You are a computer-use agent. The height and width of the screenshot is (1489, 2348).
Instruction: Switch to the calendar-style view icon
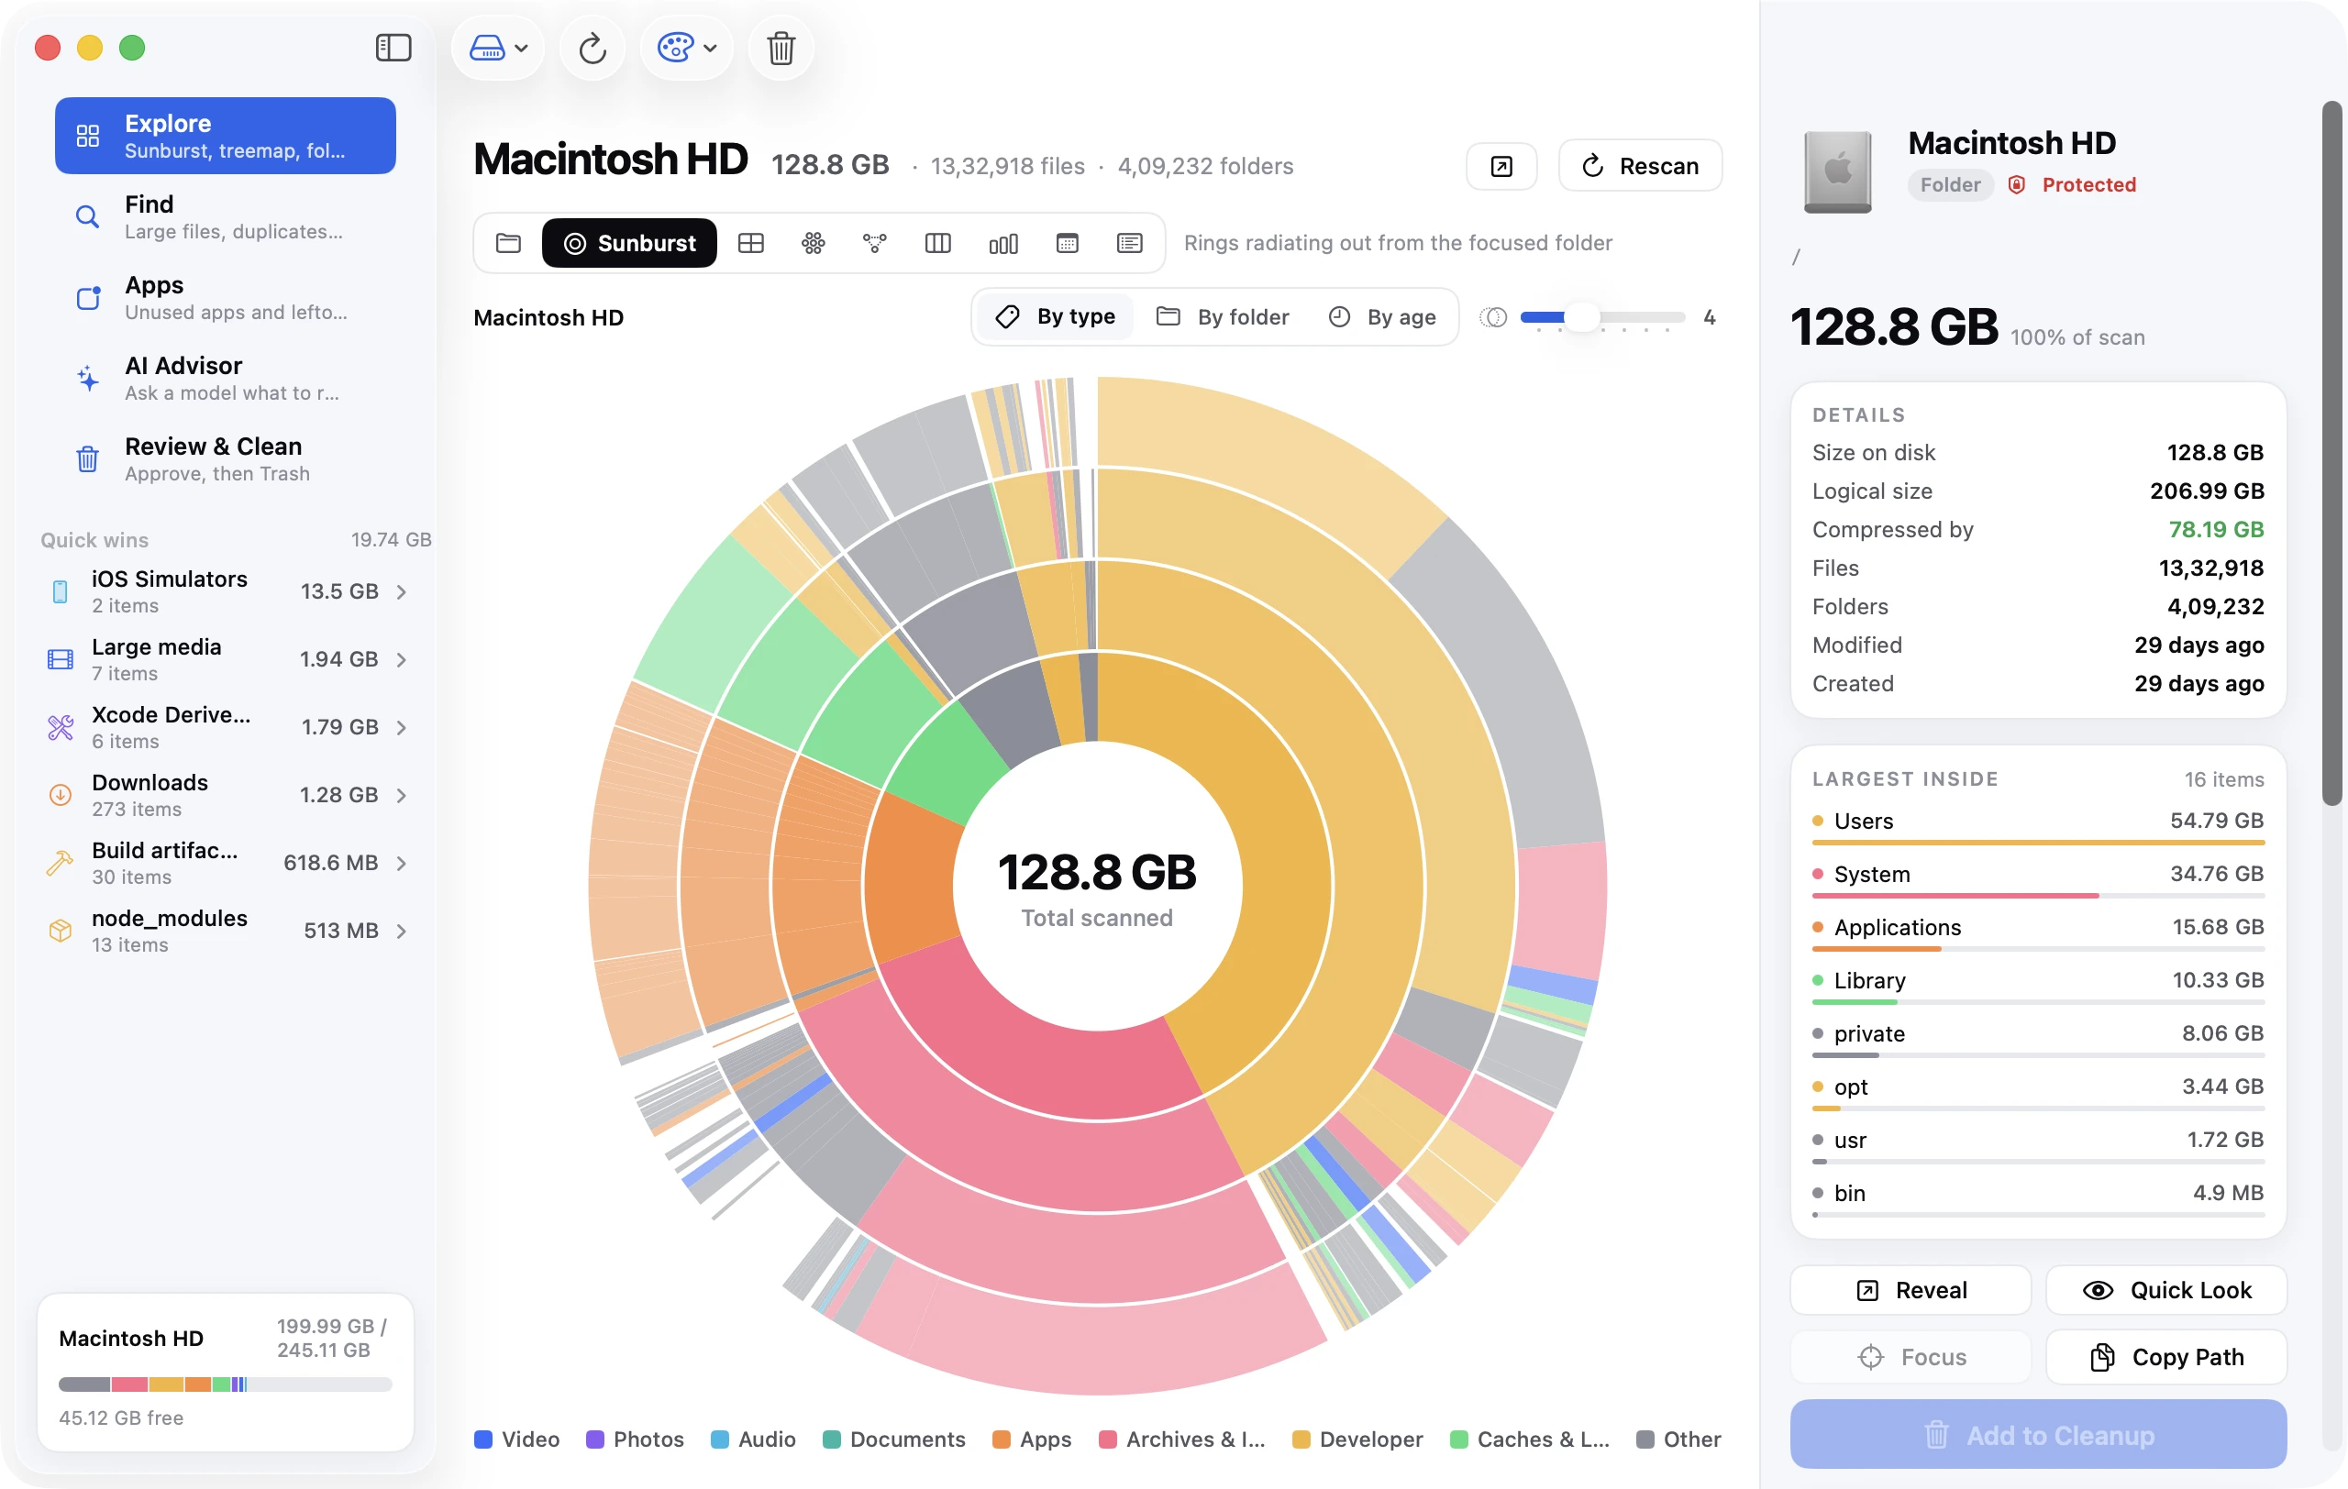[x=1068, y=243]
